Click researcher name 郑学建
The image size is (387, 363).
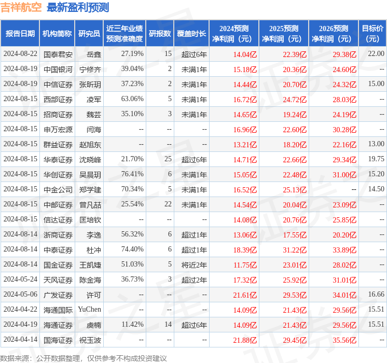90,190
